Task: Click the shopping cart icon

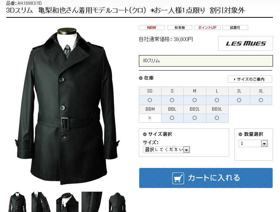Action: (178, 178)
